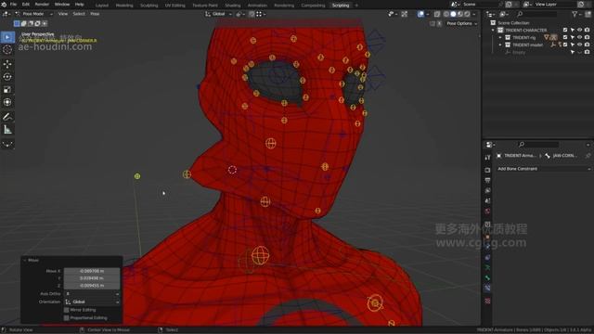Image resolution: width=594 pixels, height=334 pixels.
Task: Select the Breakdowner pose tool
Action: click(x=7, y=145)
